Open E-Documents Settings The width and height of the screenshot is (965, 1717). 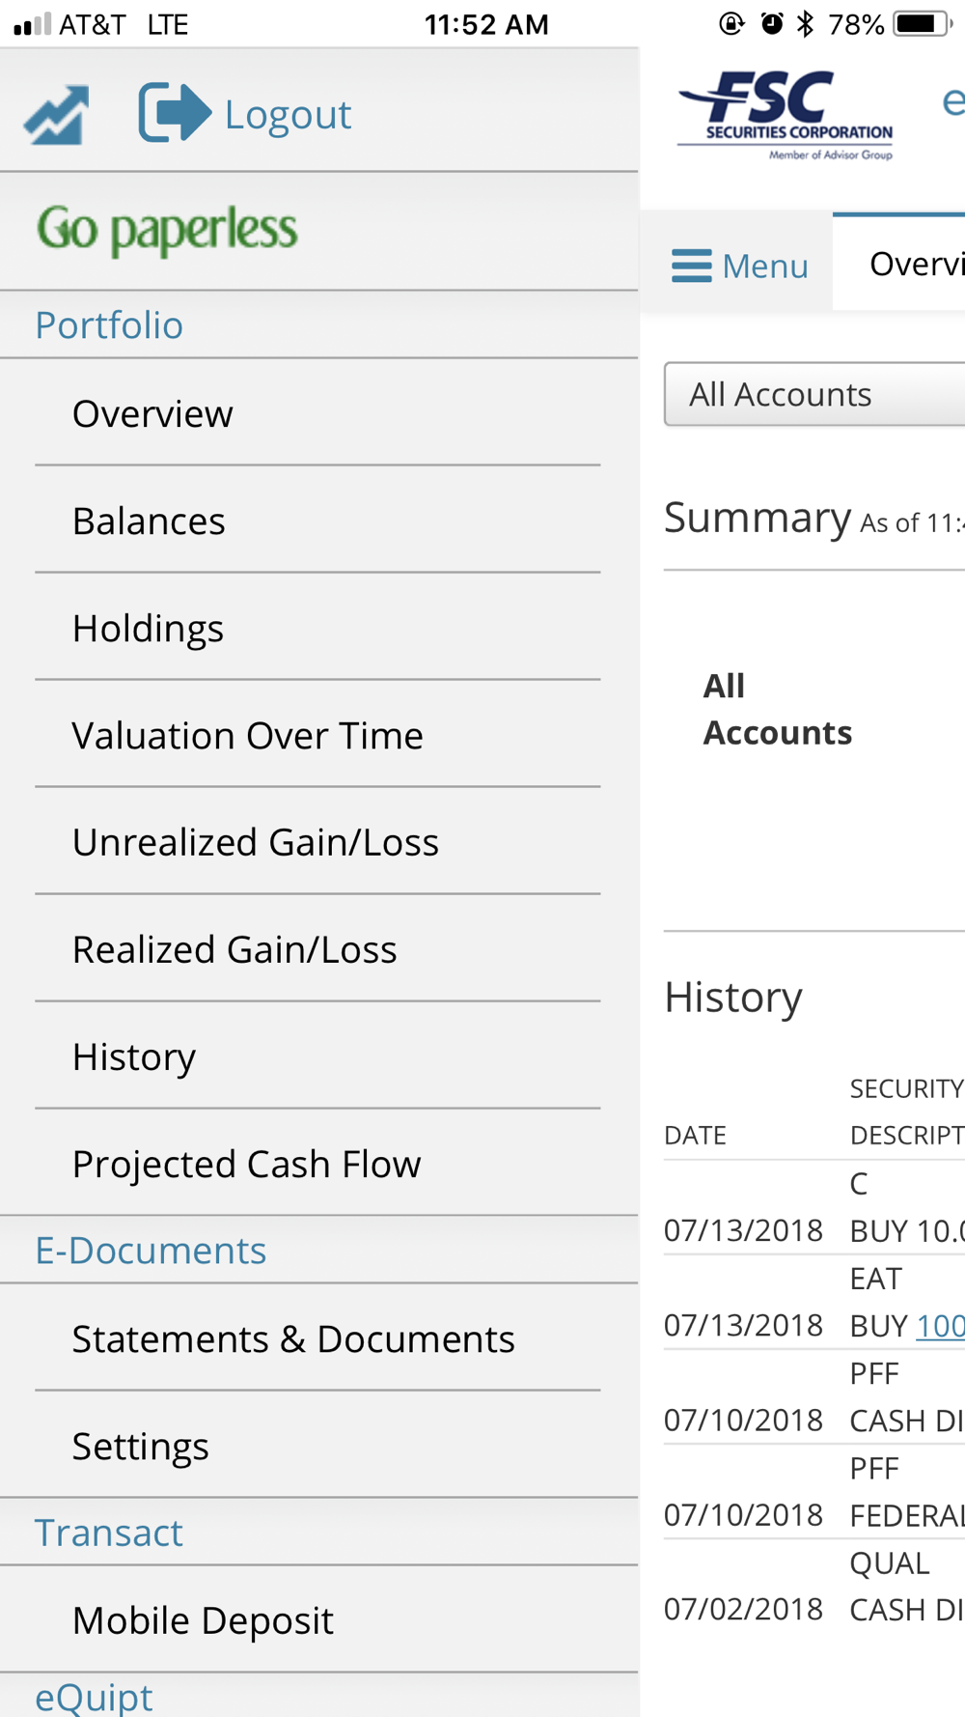click(140, 1447)
